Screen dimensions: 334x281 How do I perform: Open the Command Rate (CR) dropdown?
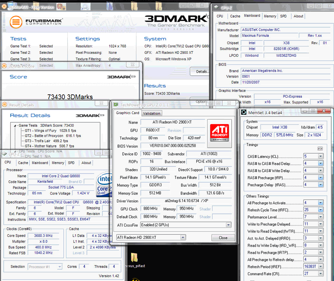(321, 273)
